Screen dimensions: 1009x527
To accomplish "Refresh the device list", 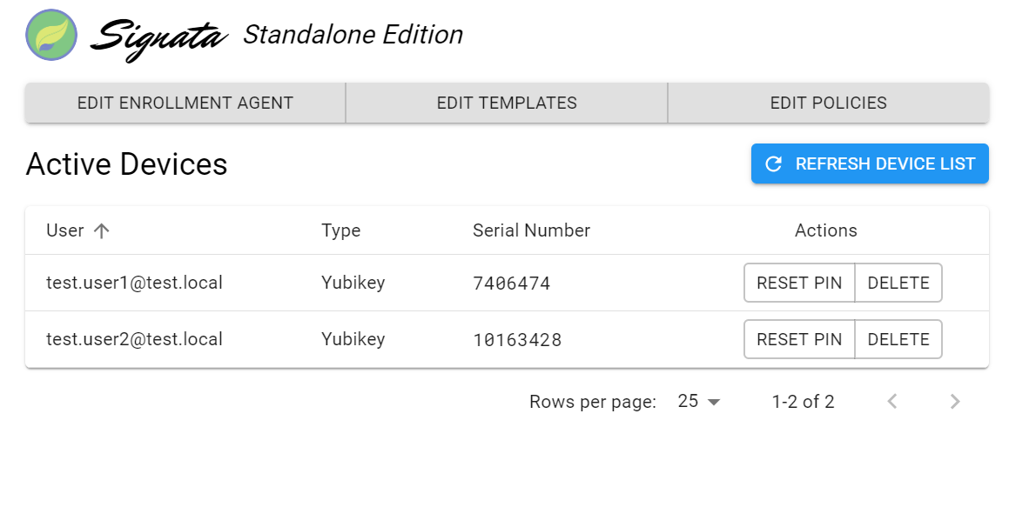I will [870, 163].
